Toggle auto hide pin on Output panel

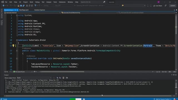(174, 75)
